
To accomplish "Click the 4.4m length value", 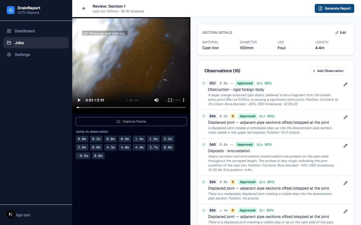I will (320, 48).
